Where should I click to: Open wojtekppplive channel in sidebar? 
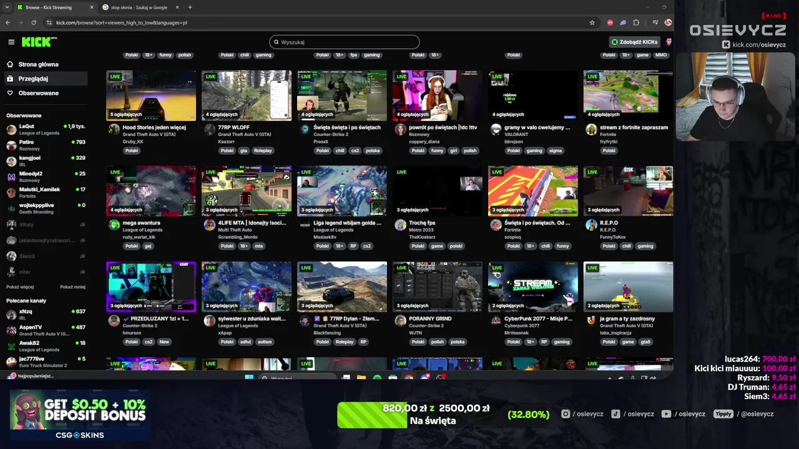click(46, 208)
